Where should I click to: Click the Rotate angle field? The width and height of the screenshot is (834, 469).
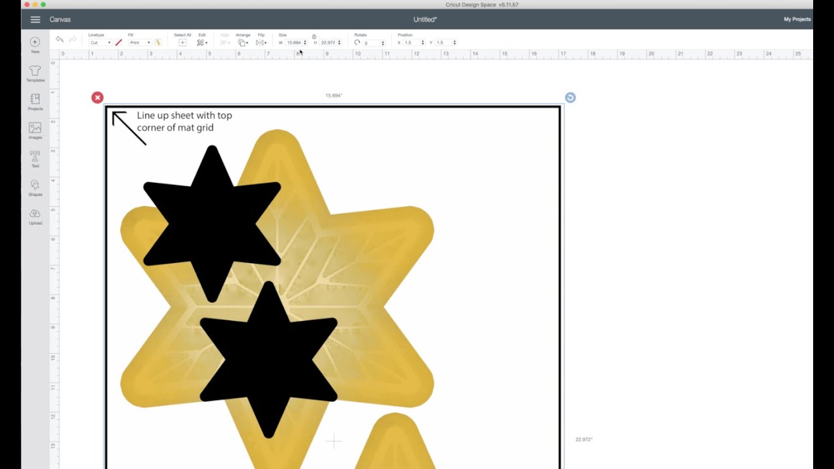click(371, 42)
